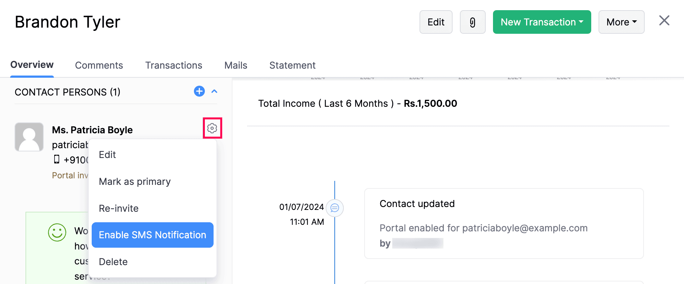Click Patricia Boyle's avatar picture

29,137
